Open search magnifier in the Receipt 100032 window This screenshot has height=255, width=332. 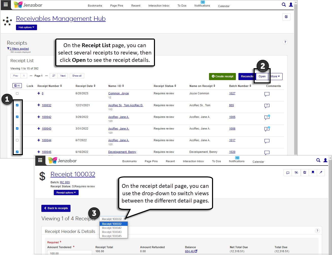318,160
